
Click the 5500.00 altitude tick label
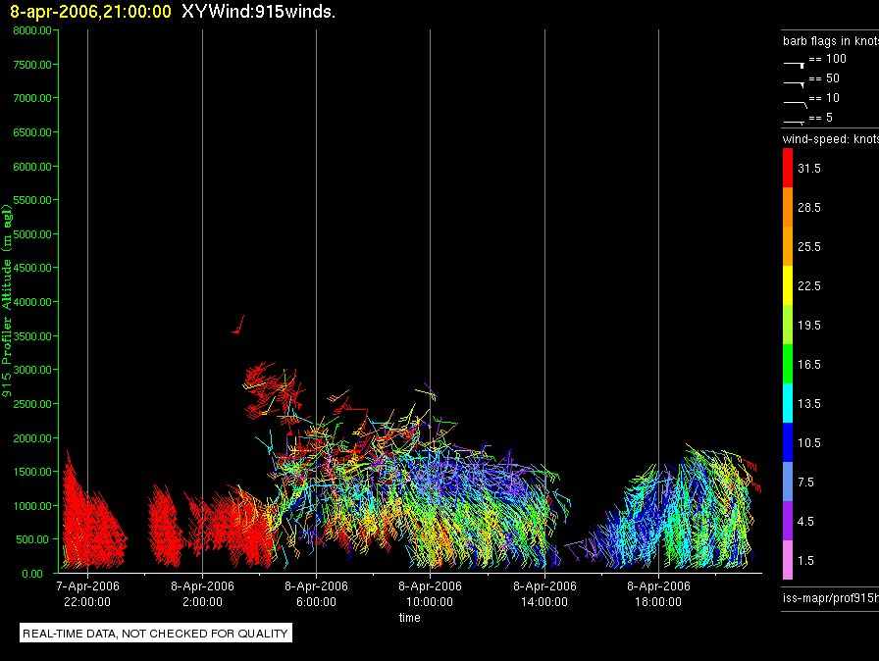(x=32, y=200)
